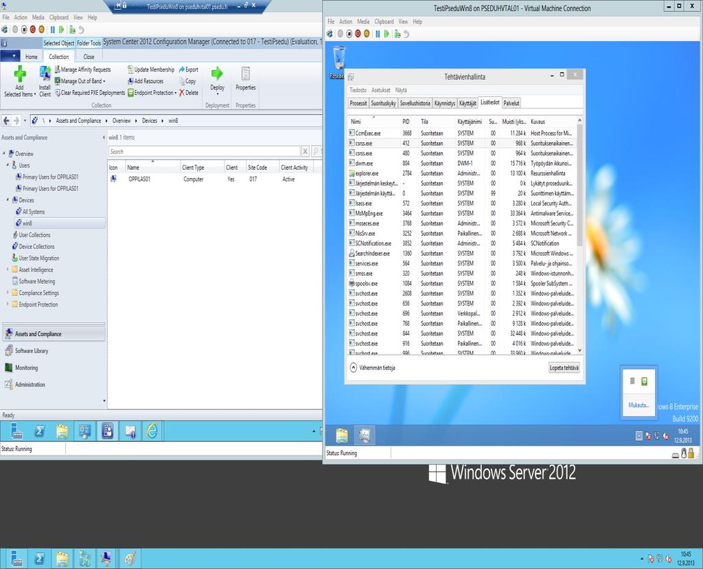Launch Internet Explorer from inner server taskbar

(152, 431)
